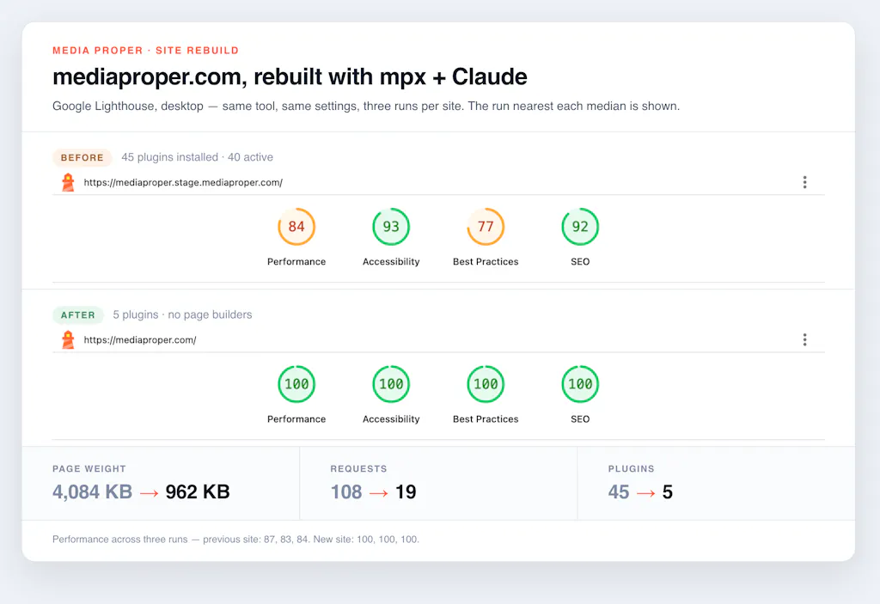The width and height of the screenshot is (880, 604).
Task: Click the Before Best Practices gauge showing 77
Action: [x=486, y=226]
